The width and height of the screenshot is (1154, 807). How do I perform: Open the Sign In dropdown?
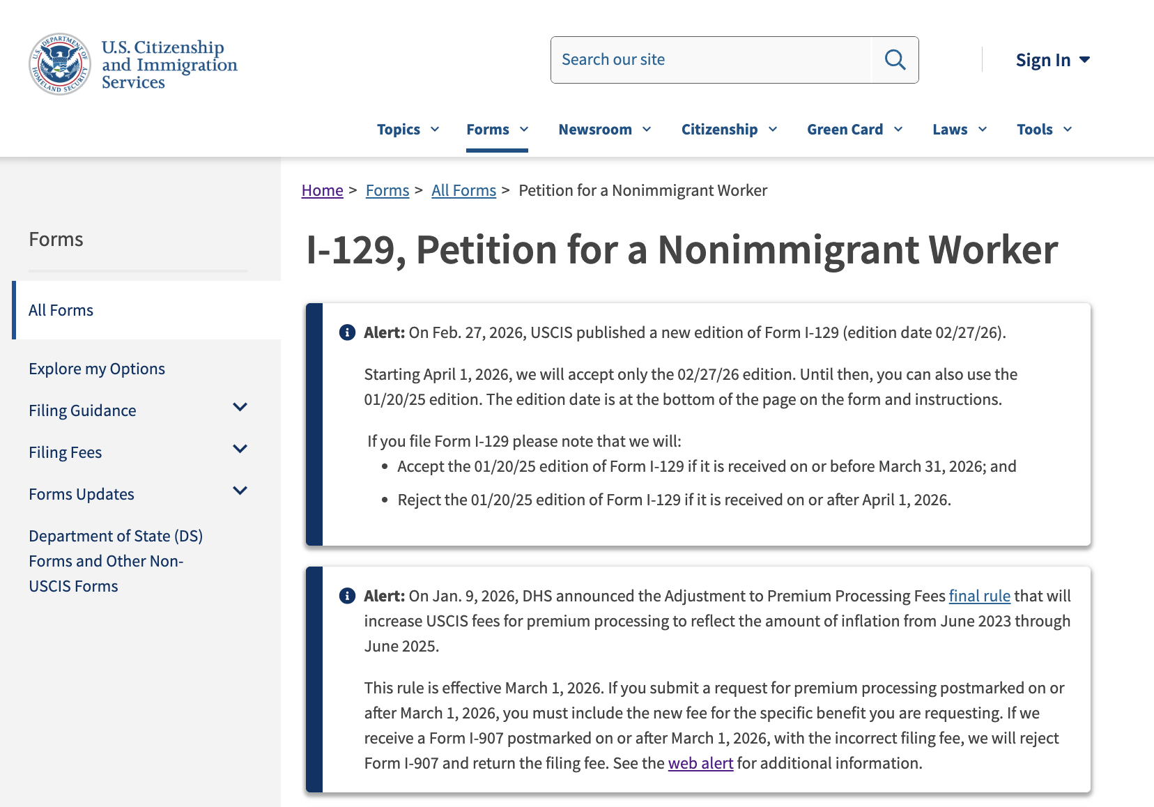(1052, 61)
